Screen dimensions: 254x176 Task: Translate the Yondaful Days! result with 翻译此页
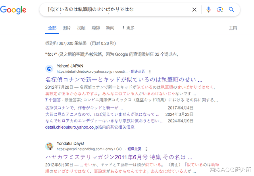click(134, 149)
